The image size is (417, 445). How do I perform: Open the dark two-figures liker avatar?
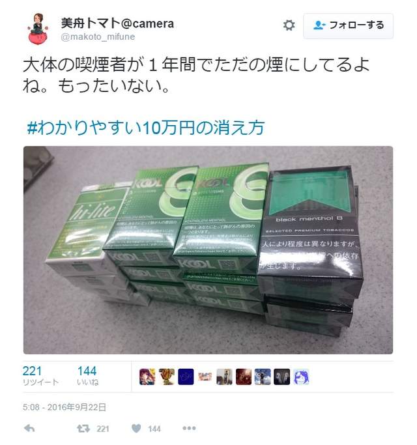(282, 377)
